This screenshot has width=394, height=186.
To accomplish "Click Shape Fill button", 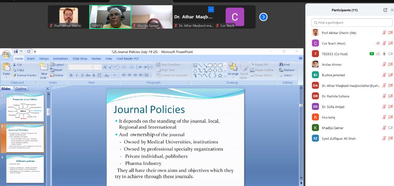I will tap(259, 65).
